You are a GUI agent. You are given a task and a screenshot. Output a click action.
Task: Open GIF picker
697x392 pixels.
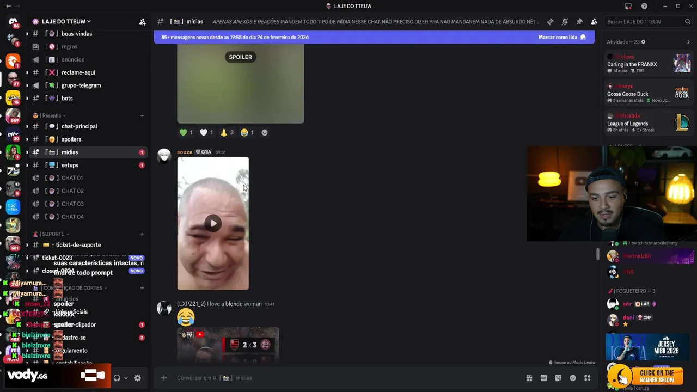[543, 378]
